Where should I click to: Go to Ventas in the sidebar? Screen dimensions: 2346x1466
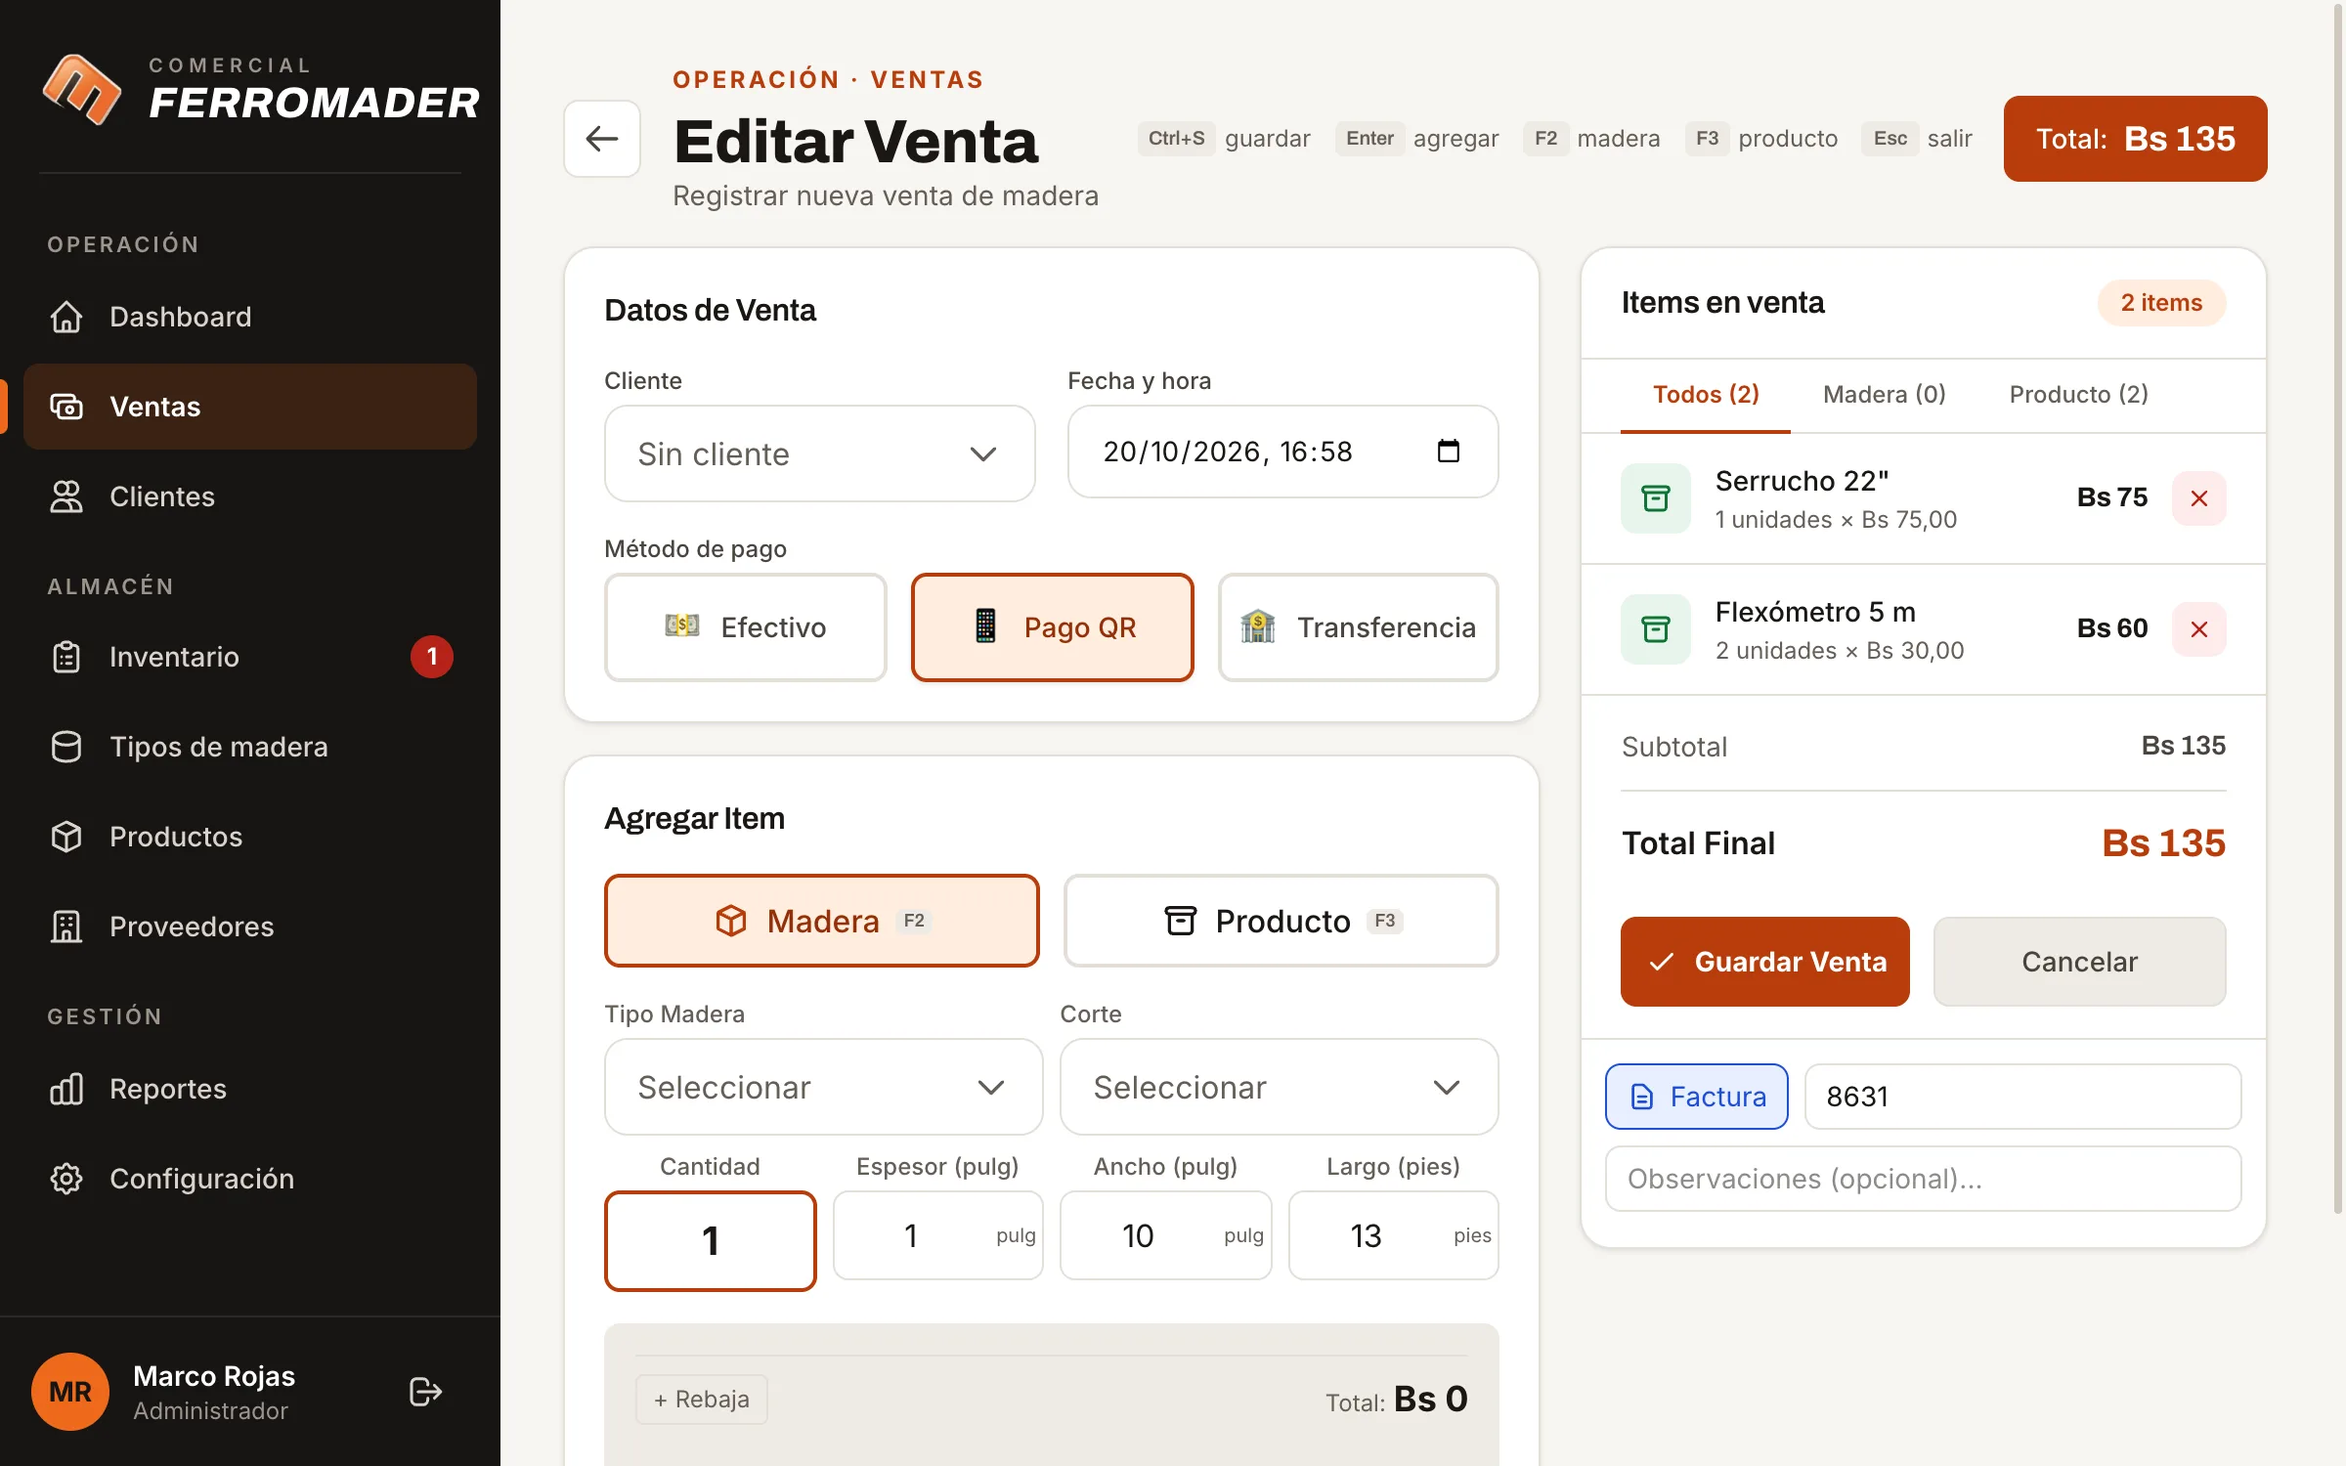(250, 407)
